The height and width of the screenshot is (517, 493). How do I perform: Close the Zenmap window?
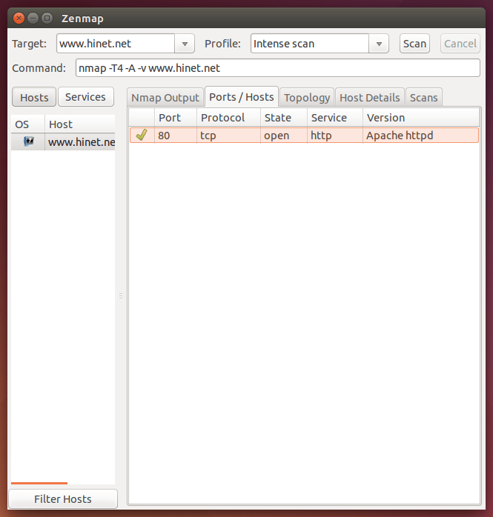(x=19, y=18)
